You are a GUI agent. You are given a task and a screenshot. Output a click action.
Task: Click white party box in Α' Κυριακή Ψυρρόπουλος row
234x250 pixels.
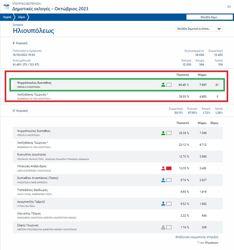click(169, 133)
